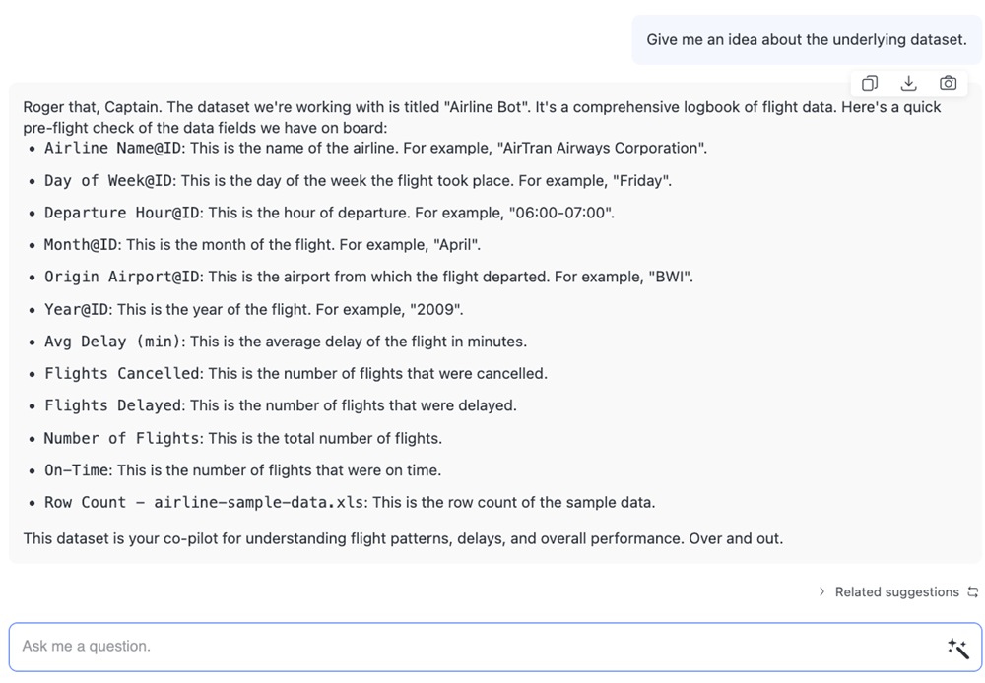Click the magic wand sparkle icon

pos(957,647)
